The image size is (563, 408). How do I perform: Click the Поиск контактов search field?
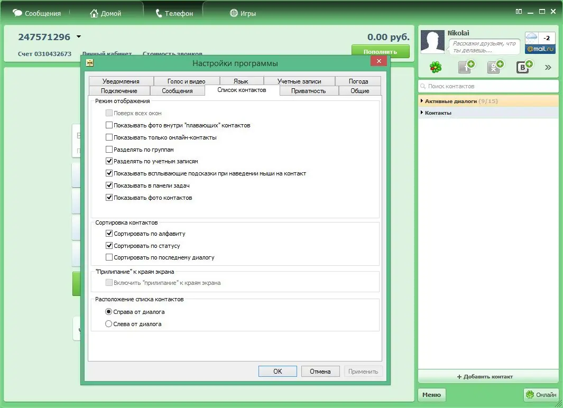click(487, 86)
